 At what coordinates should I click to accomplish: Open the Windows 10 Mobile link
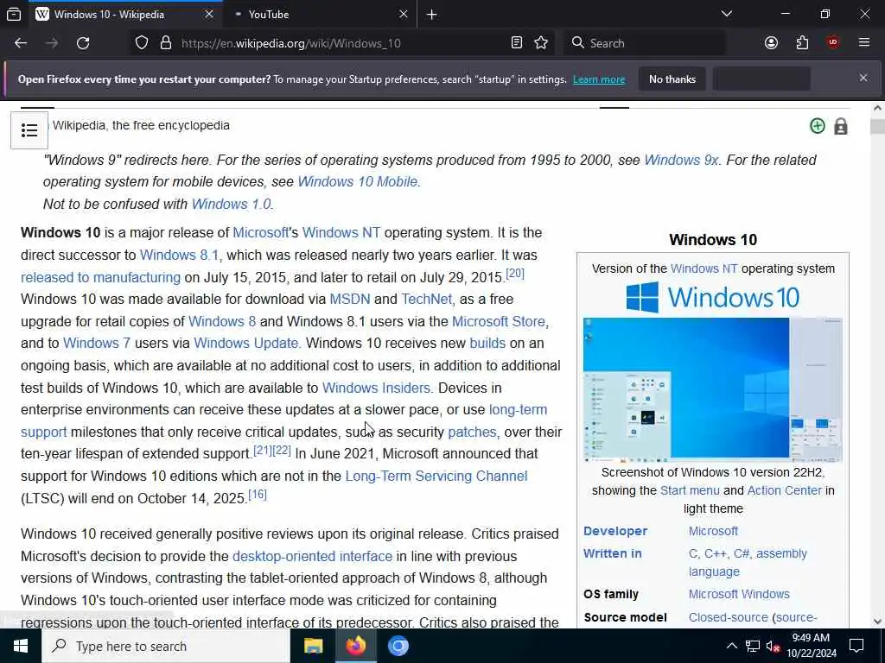tap(357, 181)
